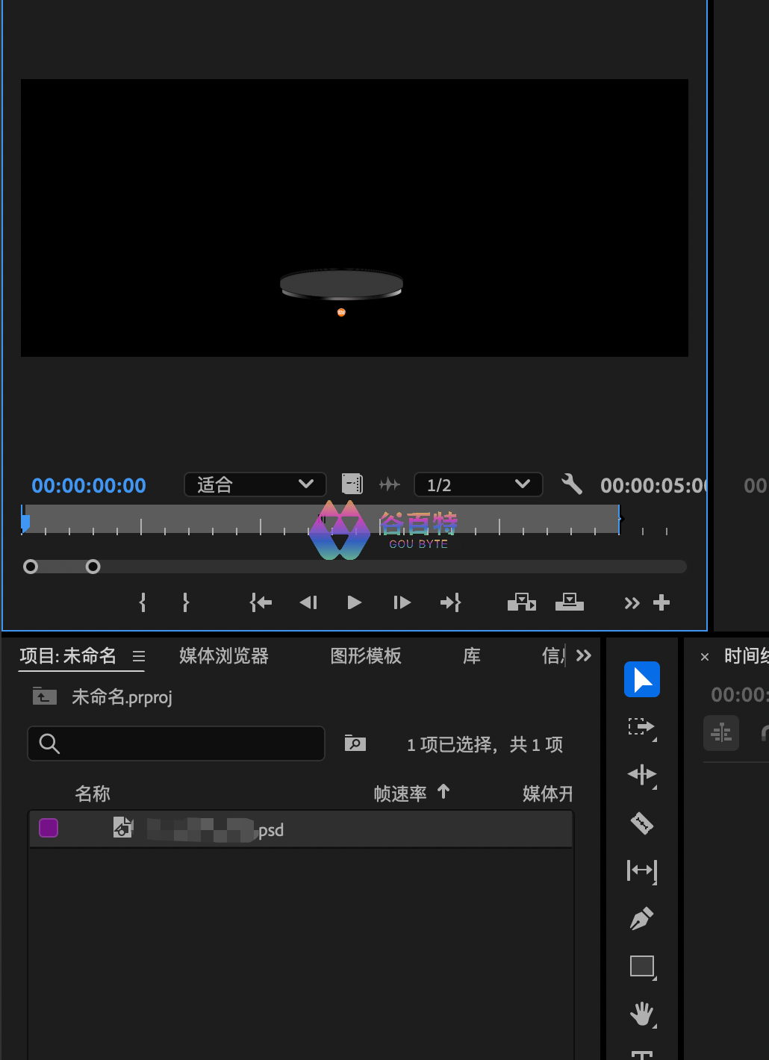This screenshot has width=769, height=1060.
Task: Select the Track Select Forward tool
Action: (x=641, y=727)
